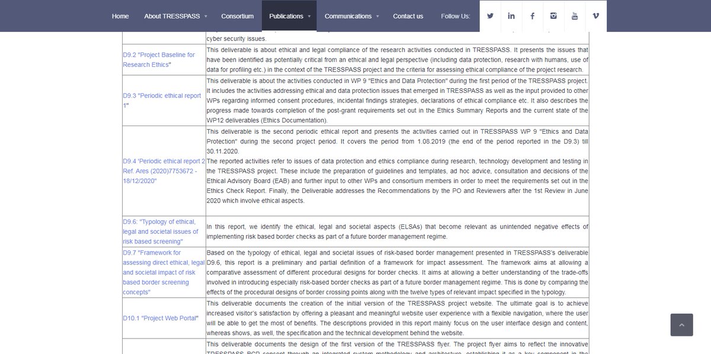The width and height of the screenshot is (711, 354).
Task: Open the YouTube social icon
Action: [574, 16]
